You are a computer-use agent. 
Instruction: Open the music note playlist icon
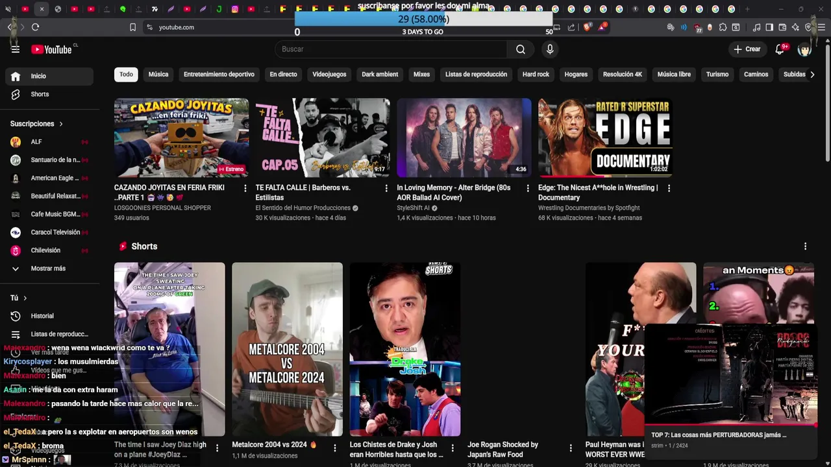pos(756,27)
